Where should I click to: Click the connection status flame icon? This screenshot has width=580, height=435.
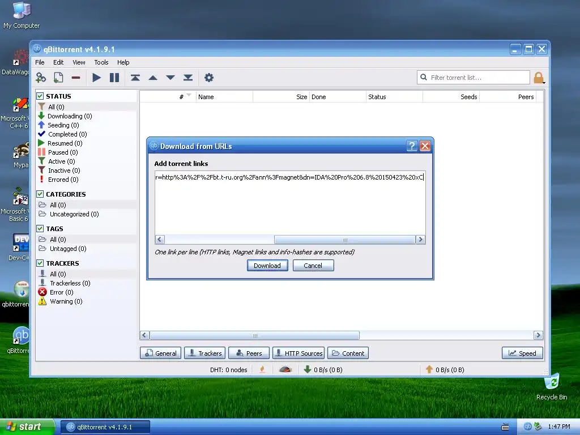coord(262,369)
